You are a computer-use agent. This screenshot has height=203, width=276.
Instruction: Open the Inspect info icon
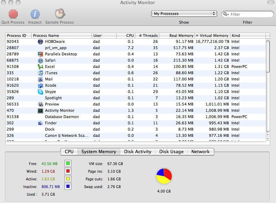35,14
